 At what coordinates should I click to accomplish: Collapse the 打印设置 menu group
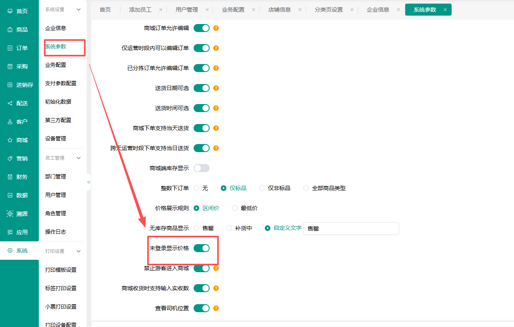(x=78, y=251)
